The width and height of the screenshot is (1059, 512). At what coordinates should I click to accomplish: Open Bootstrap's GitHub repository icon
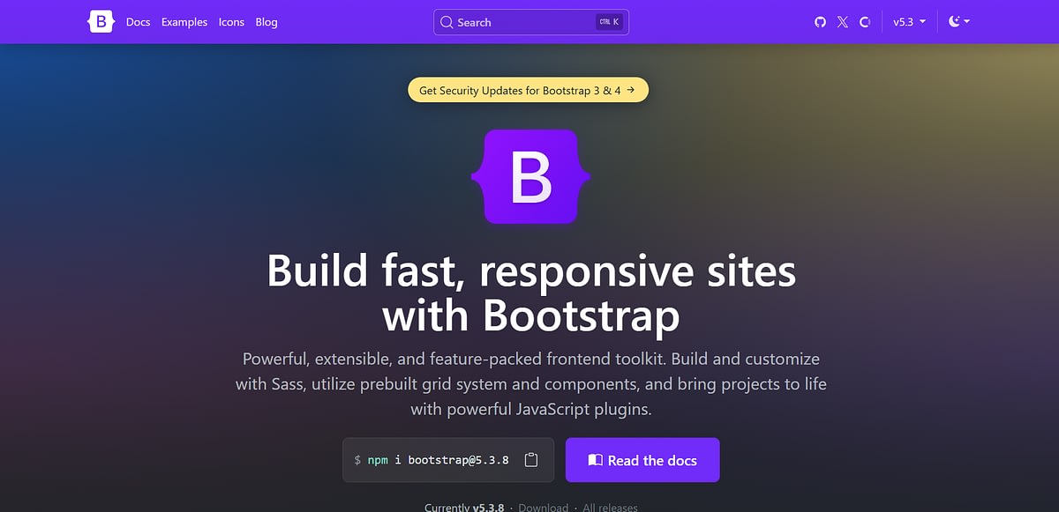pos(820,22)
